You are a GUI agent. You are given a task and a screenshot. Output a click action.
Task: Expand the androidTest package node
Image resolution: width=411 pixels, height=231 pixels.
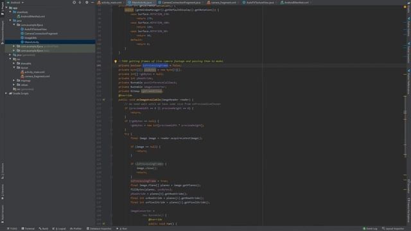pos(14,46)
